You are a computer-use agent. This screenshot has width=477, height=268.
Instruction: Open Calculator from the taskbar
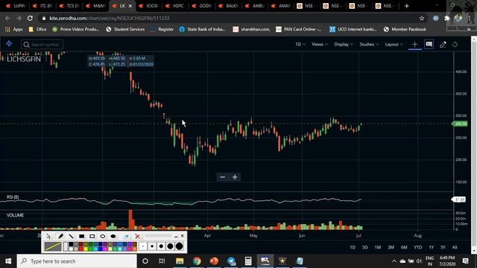click(x=248, y=261)
